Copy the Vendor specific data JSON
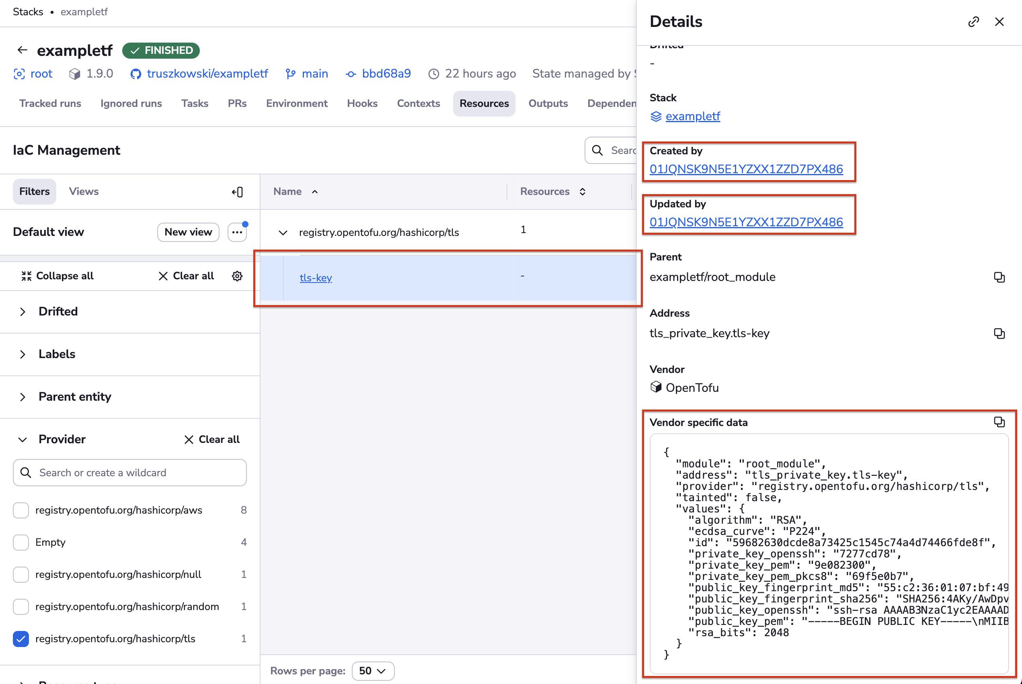Screen dimensions: 1022x684 click(x=999, y=422)
